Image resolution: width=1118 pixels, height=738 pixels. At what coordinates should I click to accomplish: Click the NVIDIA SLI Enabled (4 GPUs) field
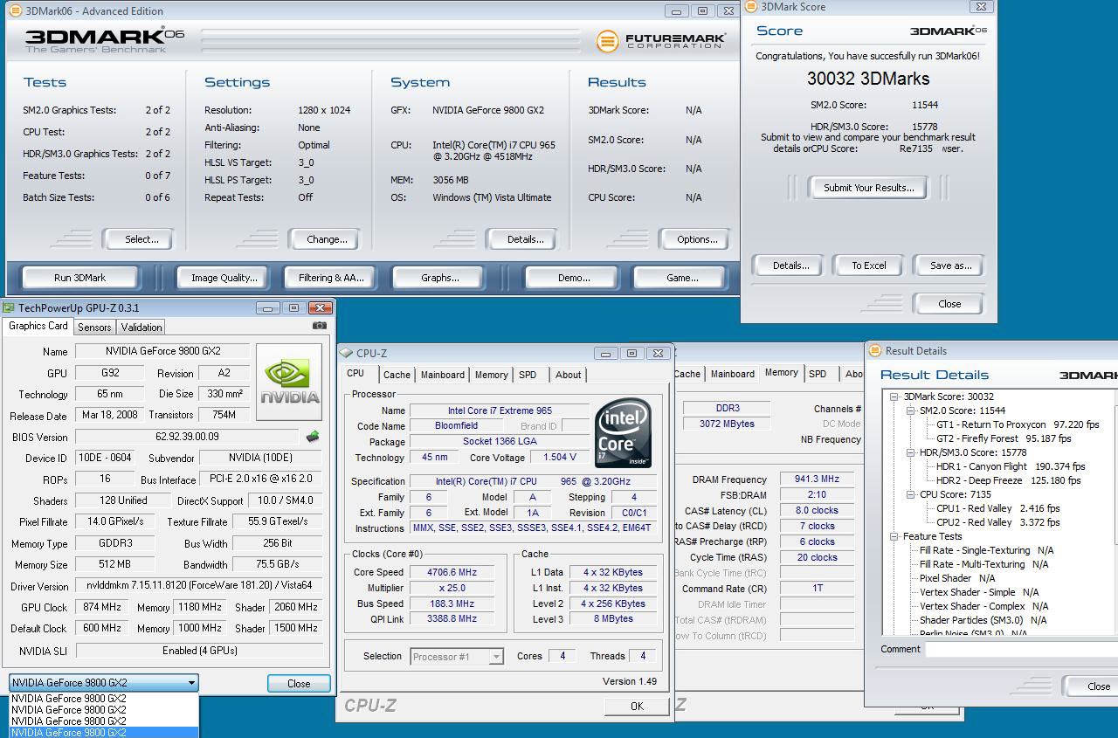point(199,651)
